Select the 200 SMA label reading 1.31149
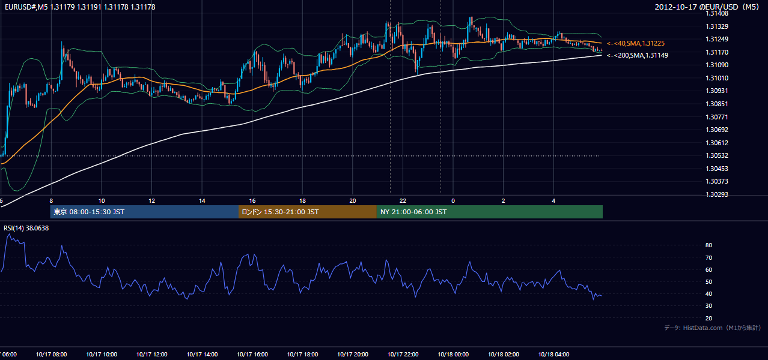This screenshot has width=768, height=360. (638, 55)
